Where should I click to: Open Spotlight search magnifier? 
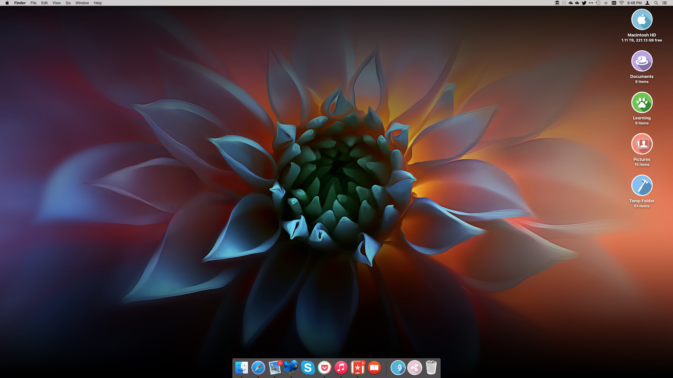[x=656, y=3]
